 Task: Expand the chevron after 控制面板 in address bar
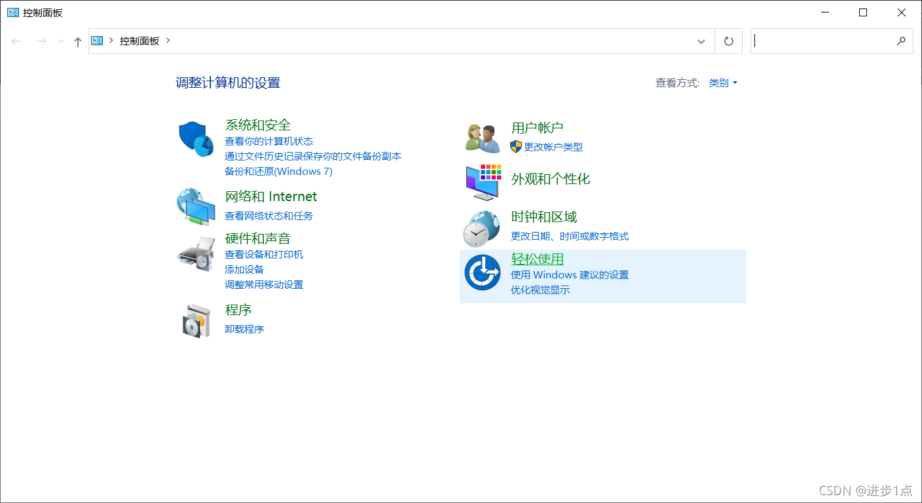168,41
